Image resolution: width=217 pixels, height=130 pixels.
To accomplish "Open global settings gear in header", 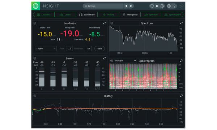I will coord(169,6).
